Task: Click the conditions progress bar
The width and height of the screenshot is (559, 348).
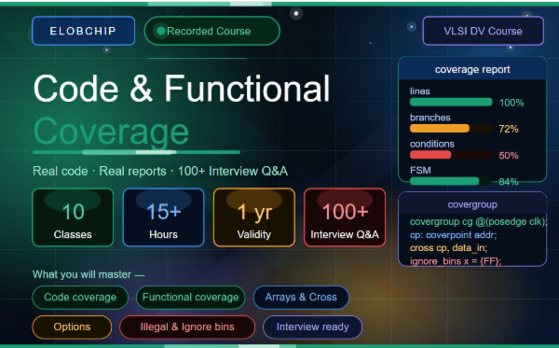Action: (451, 155)
